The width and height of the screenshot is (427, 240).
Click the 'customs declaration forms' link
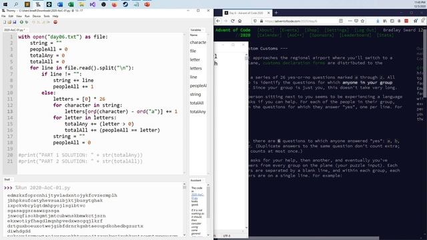point(294,63)
